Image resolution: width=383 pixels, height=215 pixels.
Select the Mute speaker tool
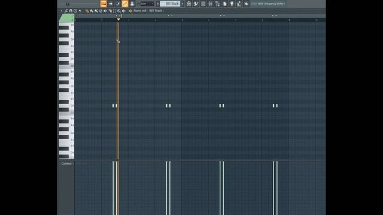pyautogui.click(x=105, y=11)
